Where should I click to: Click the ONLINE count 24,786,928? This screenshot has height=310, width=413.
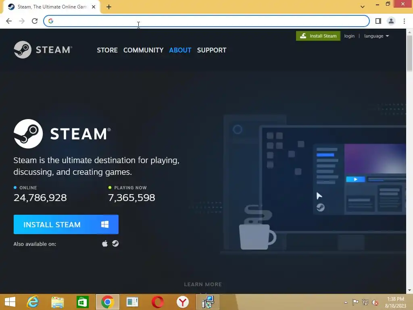coord(40,198)
